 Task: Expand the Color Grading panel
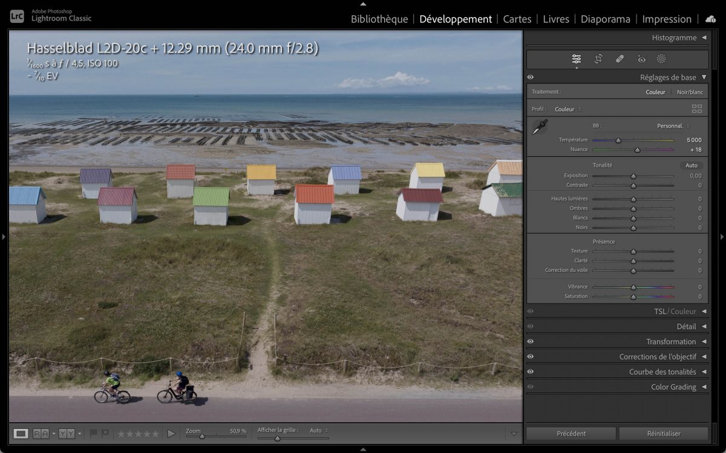click(x=704, y=387)
